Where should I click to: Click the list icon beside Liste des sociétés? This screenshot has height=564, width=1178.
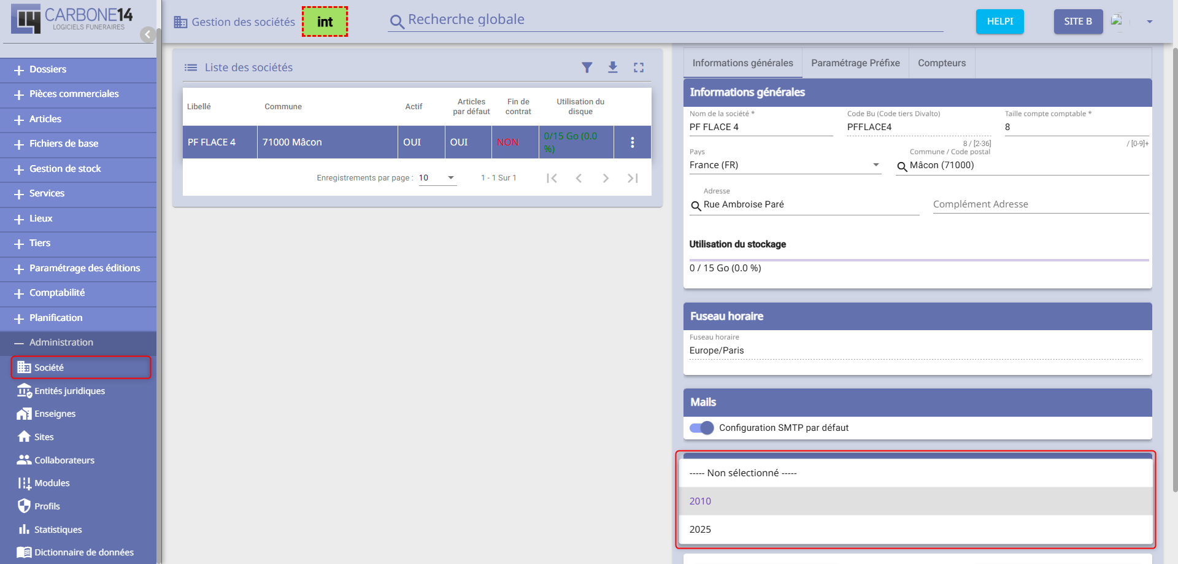coord(191,68)
